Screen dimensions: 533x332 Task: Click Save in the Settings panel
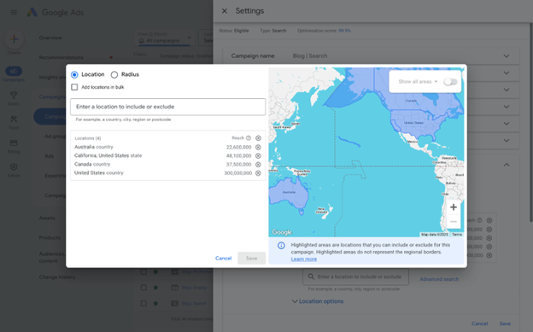coord(505,323)
